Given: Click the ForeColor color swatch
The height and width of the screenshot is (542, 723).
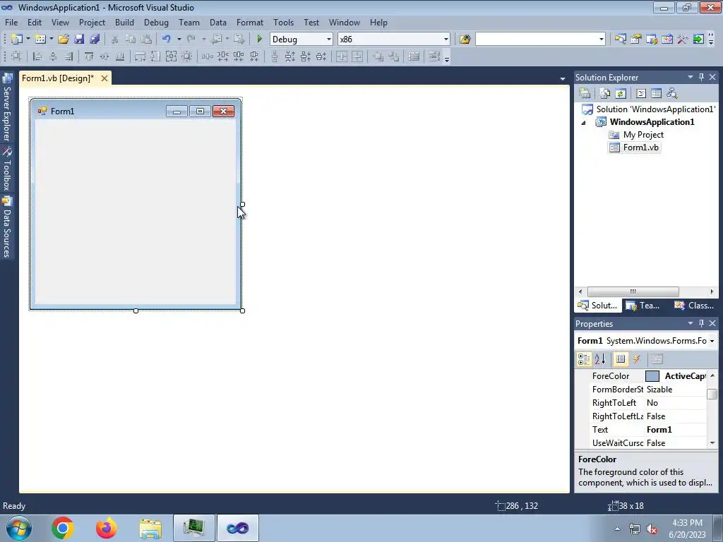Looking at the screenshot, I should pos(652,376).
